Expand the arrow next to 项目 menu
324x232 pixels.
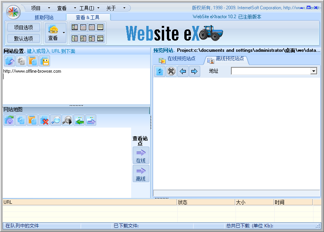(49, 8)
